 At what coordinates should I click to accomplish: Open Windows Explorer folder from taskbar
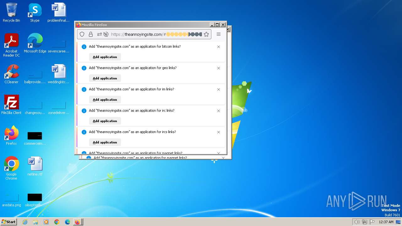point(35,222)
